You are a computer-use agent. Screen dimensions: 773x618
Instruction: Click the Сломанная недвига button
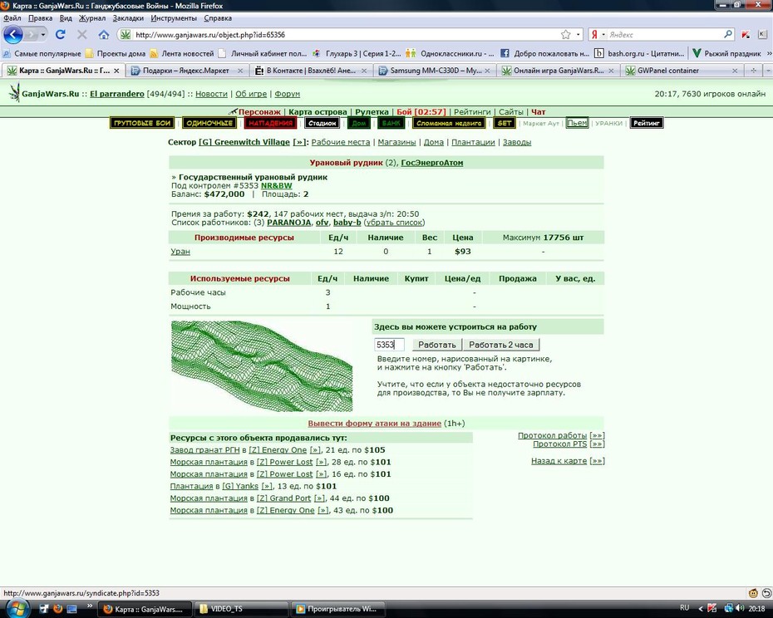tap(449, 123)
